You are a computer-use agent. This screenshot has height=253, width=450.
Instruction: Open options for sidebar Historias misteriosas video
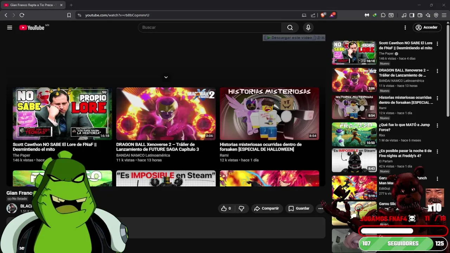(x=437, y=98)
